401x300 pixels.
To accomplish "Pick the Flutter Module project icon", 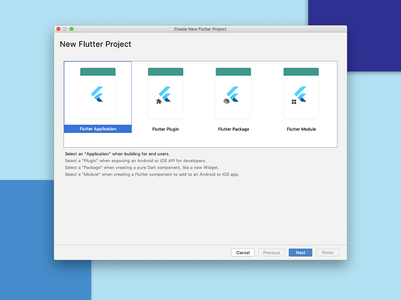I will 301,93.
